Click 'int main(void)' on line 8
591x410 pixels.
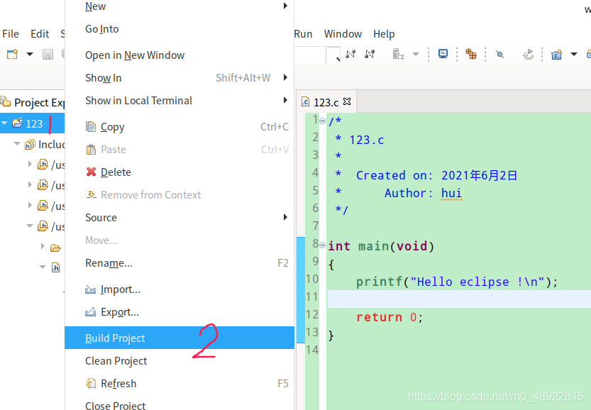381,246
